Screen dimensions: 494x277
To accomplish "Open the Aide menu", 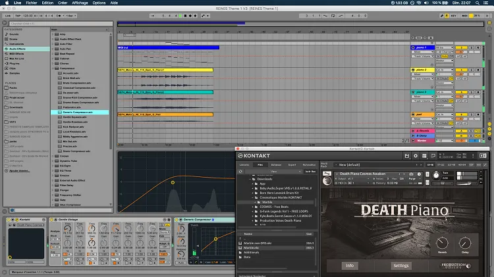I will coord(114,3).
